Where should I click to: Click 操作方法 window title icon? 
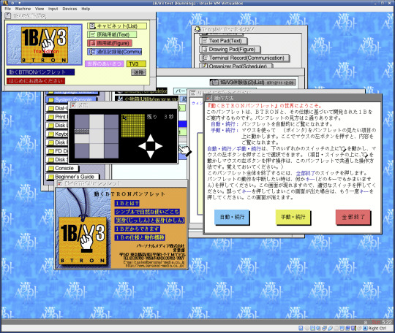209,98
